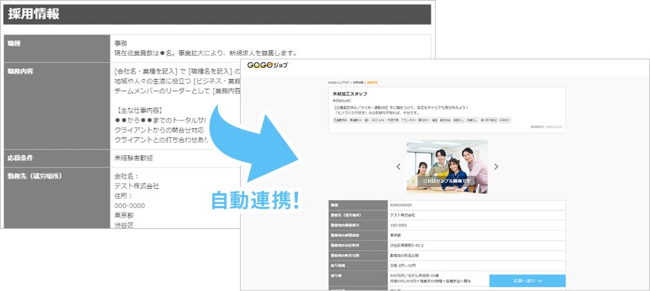This screenshot has height=291, width=650.
Task: Click the 採用情報 header bar
Action: [x=217, y=14]
